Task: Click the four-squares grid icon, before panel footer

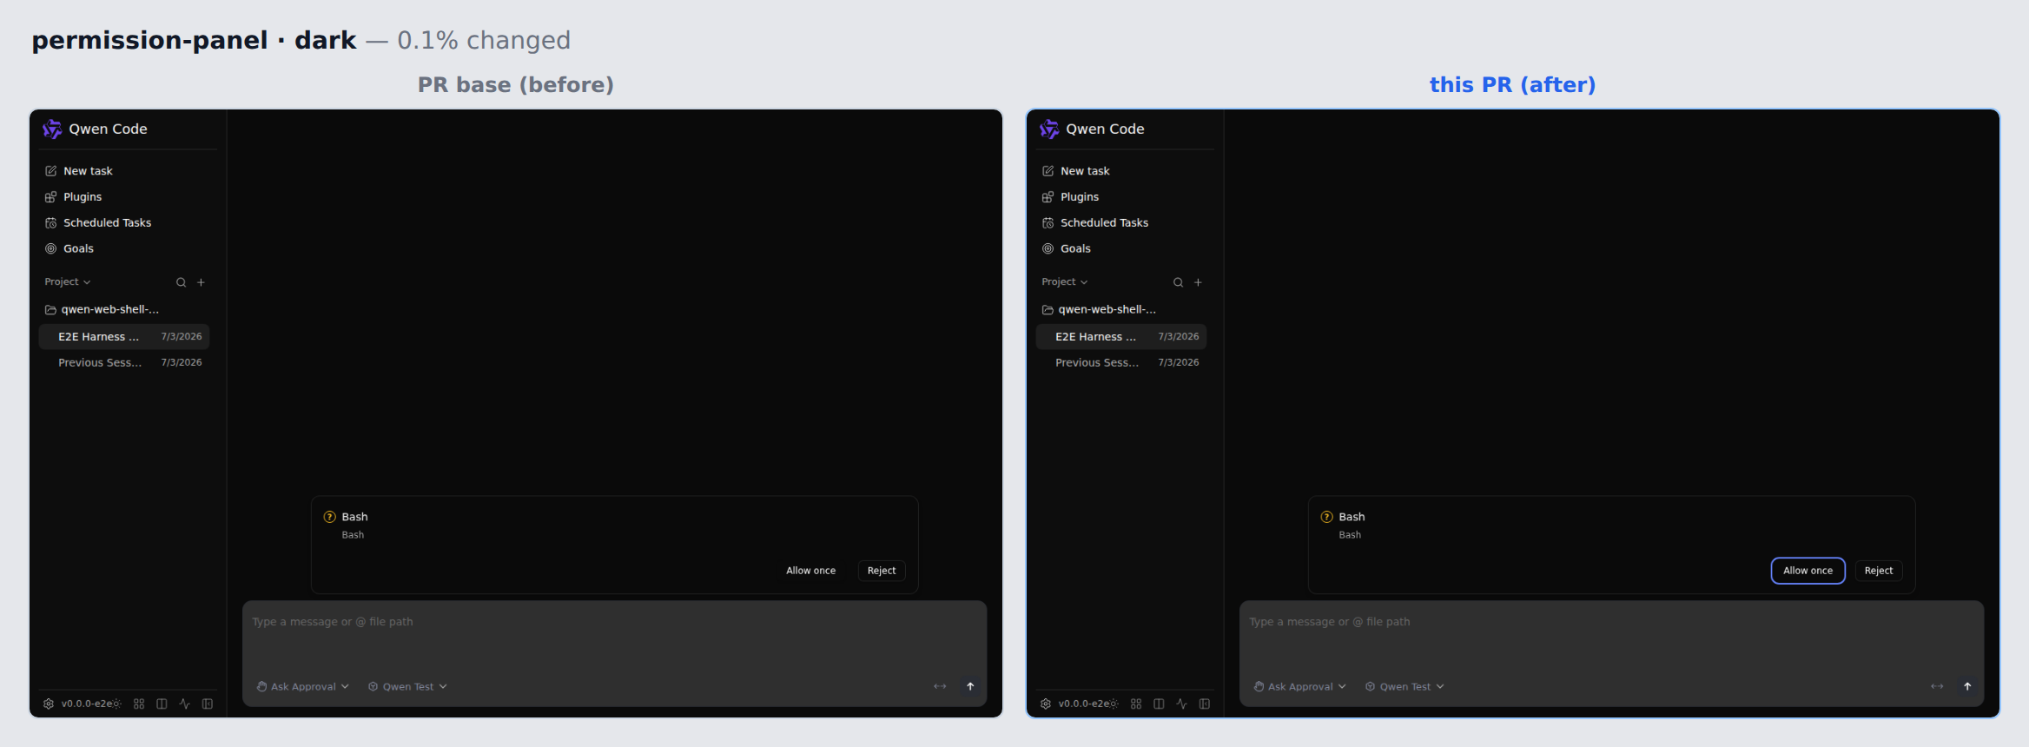Action: point(139,704)
